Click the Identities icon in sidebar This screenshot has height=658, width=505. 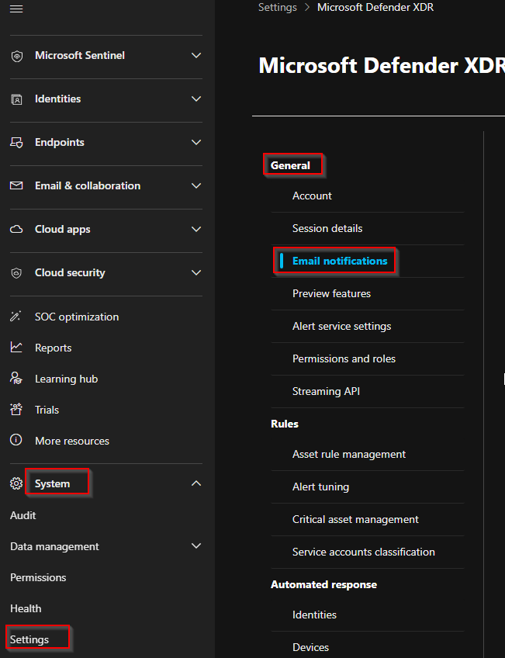pos(16,99)
